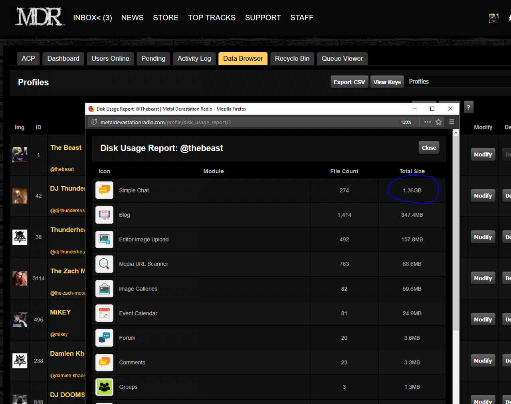Image resolution: width=511 pixels, height=404 pixels.
Task: Click the File Count column header
Action: tap(344, 171)
